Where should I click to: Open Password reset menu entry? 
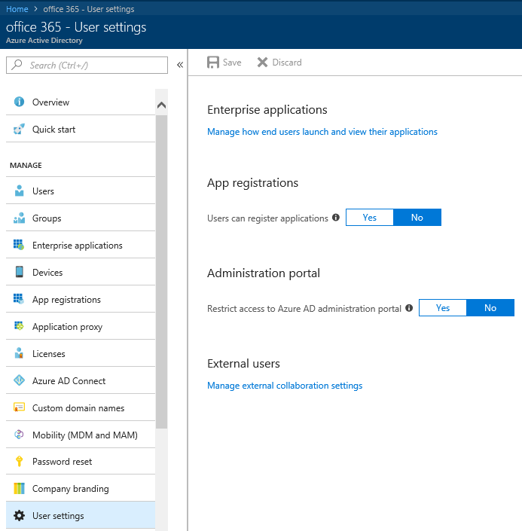(x=81, y=461)
